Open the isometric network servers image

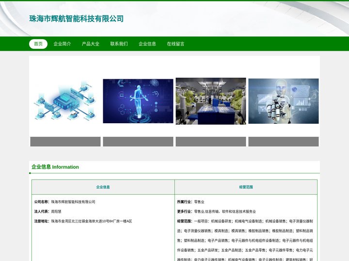[65, 101]
